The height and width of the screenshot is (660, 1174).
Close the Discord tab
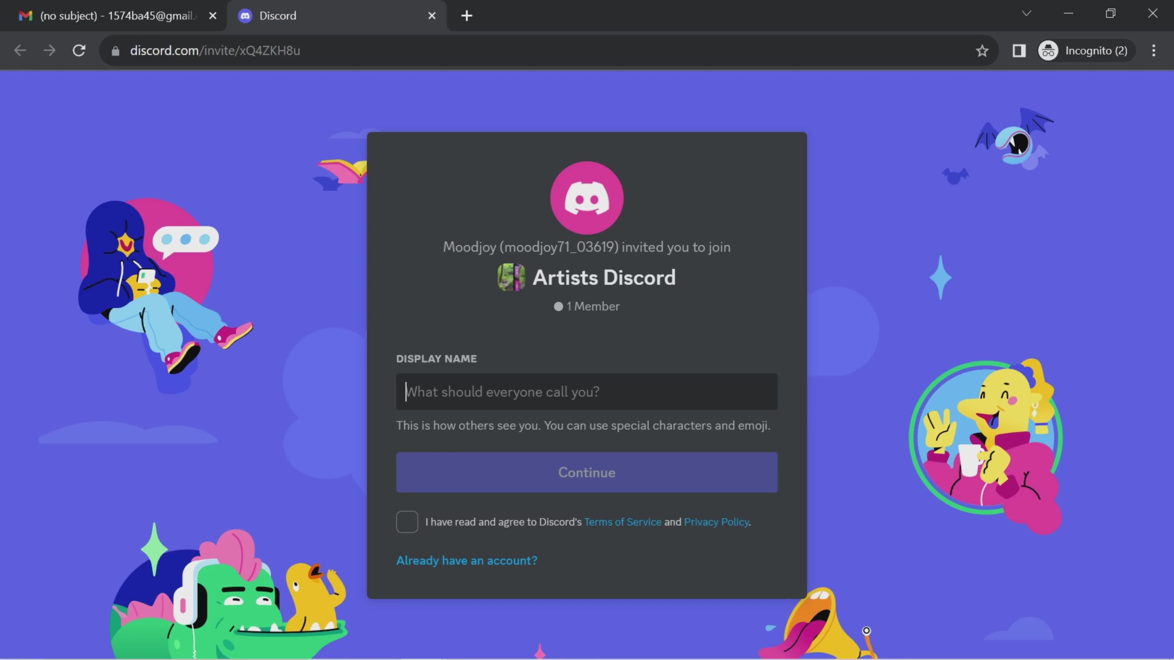pyautogui.click(x=432, y=16)
